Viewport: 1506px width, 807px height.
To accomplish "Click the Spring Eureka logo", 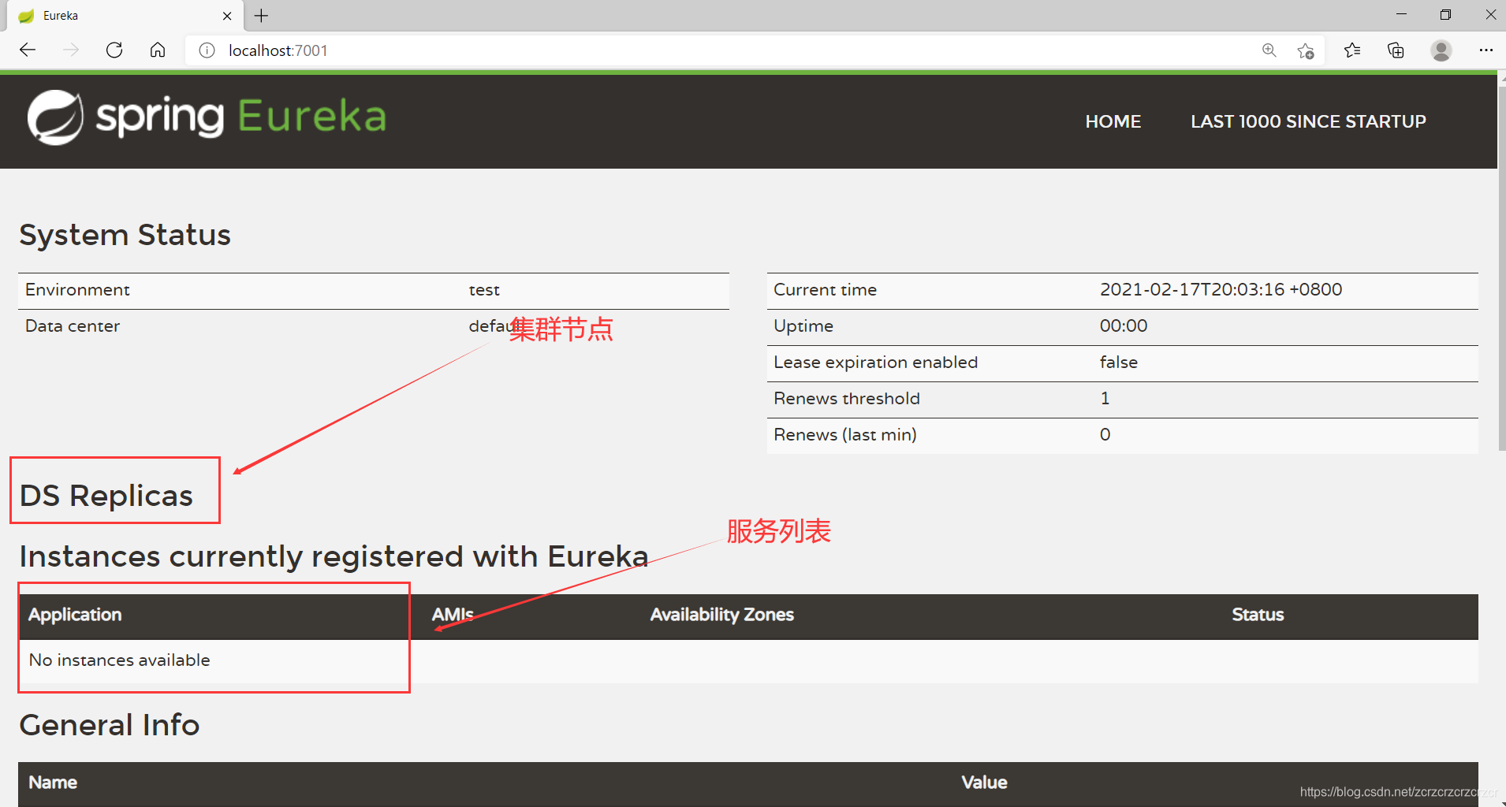I will tap(207, 117).
